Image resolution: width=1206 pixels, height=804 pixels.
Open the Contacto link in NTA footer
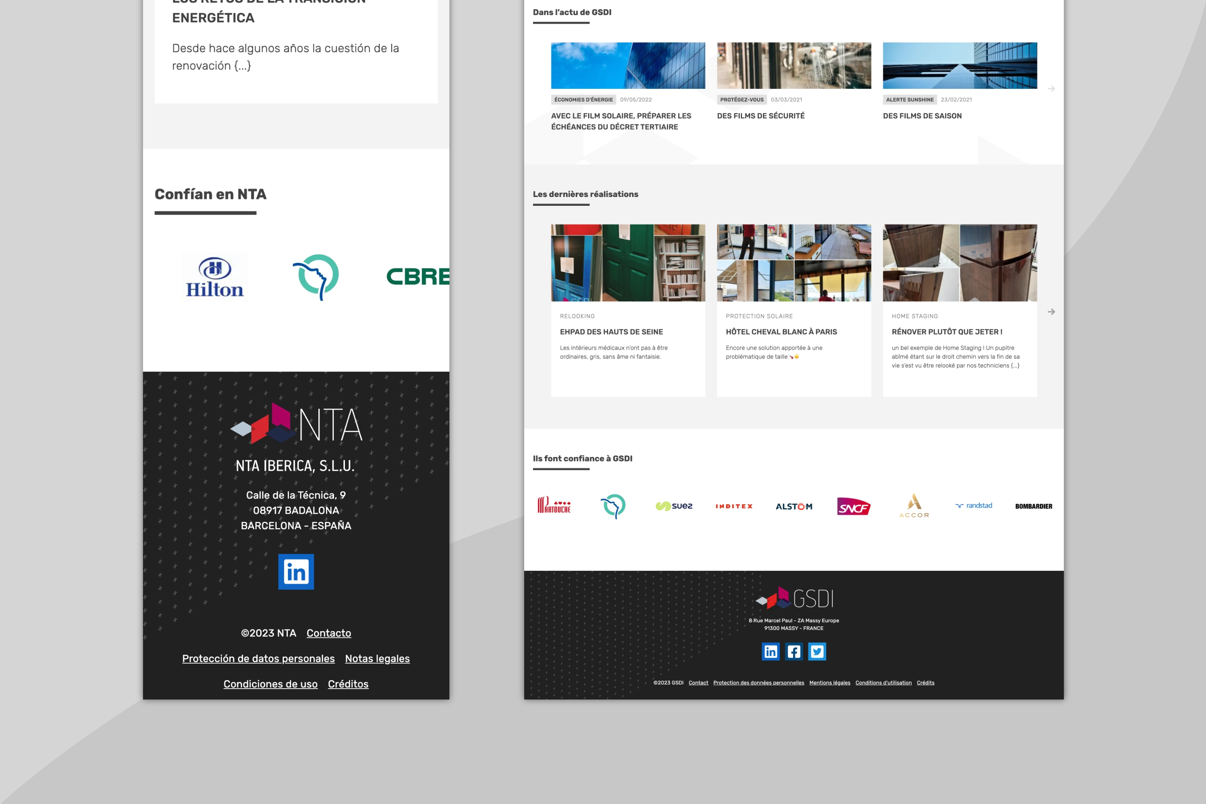tap(329, 633)
